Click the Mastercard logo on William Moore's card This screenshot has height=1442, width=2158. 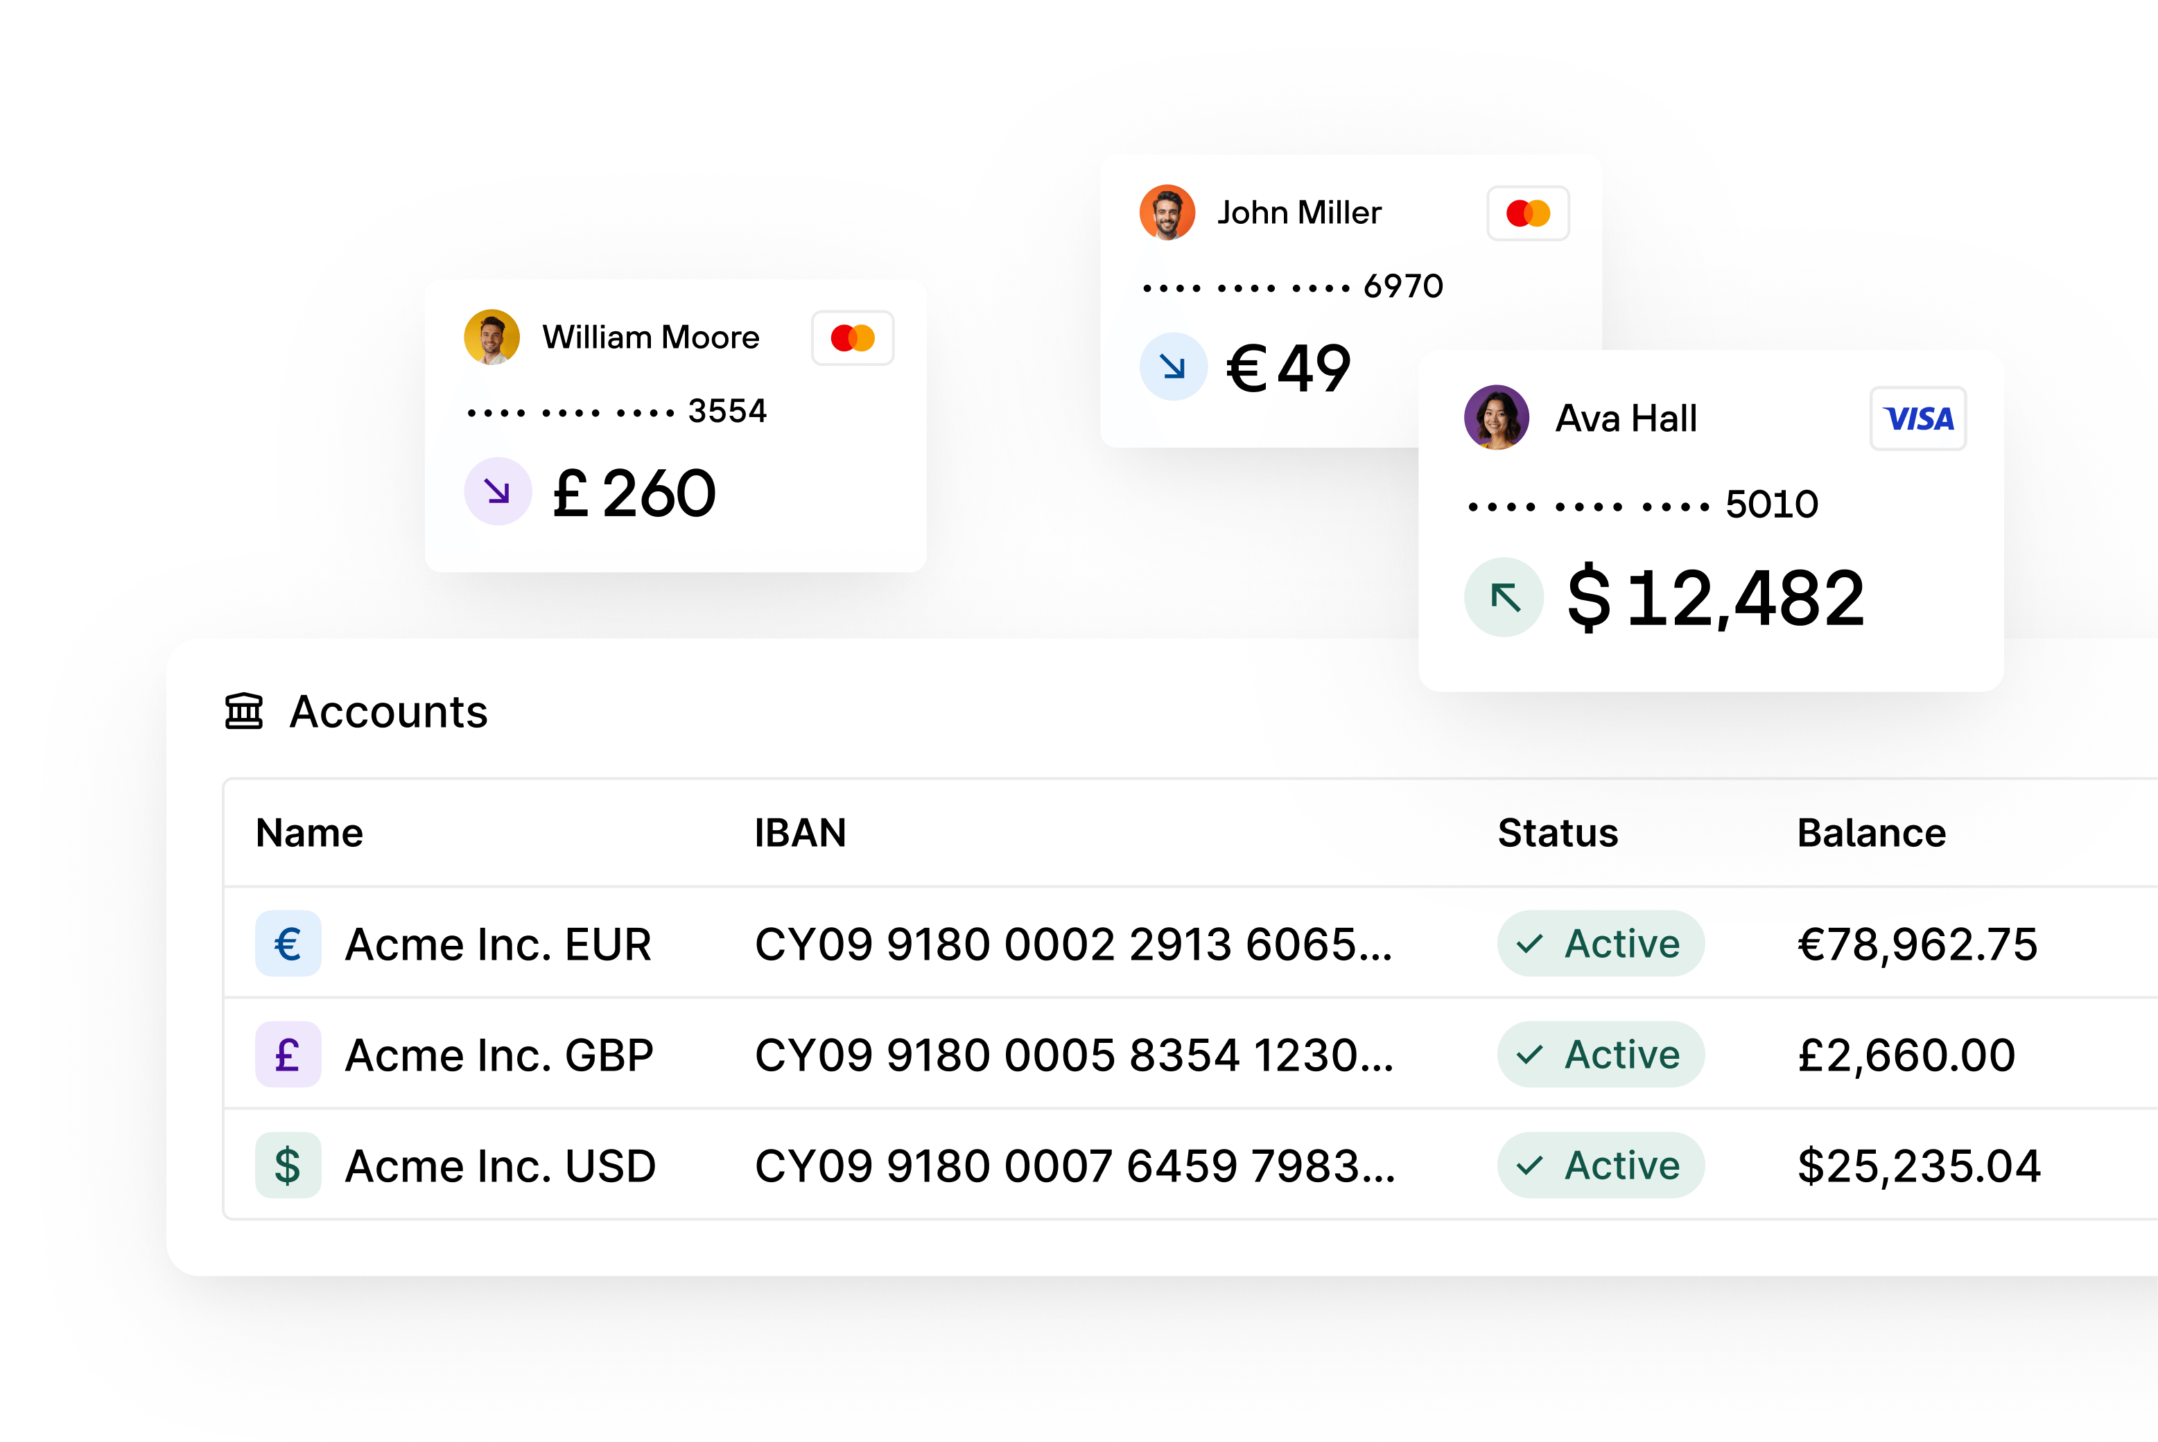pos(853,338)
